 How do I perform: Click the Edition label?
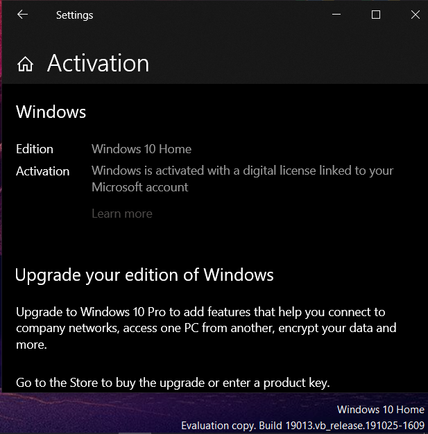pyautogui.click(x=35, y=149)
